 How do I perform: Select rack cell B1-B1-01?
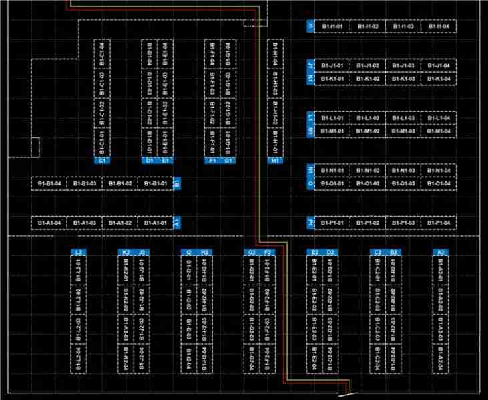(156, 183)
